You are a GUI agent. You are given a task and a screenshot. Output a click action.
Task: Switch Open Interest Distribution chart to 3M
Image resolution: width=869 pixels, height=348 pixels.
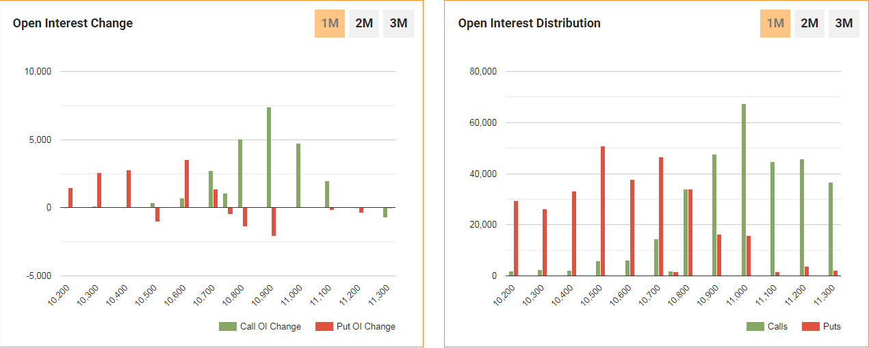coord(844,23)
